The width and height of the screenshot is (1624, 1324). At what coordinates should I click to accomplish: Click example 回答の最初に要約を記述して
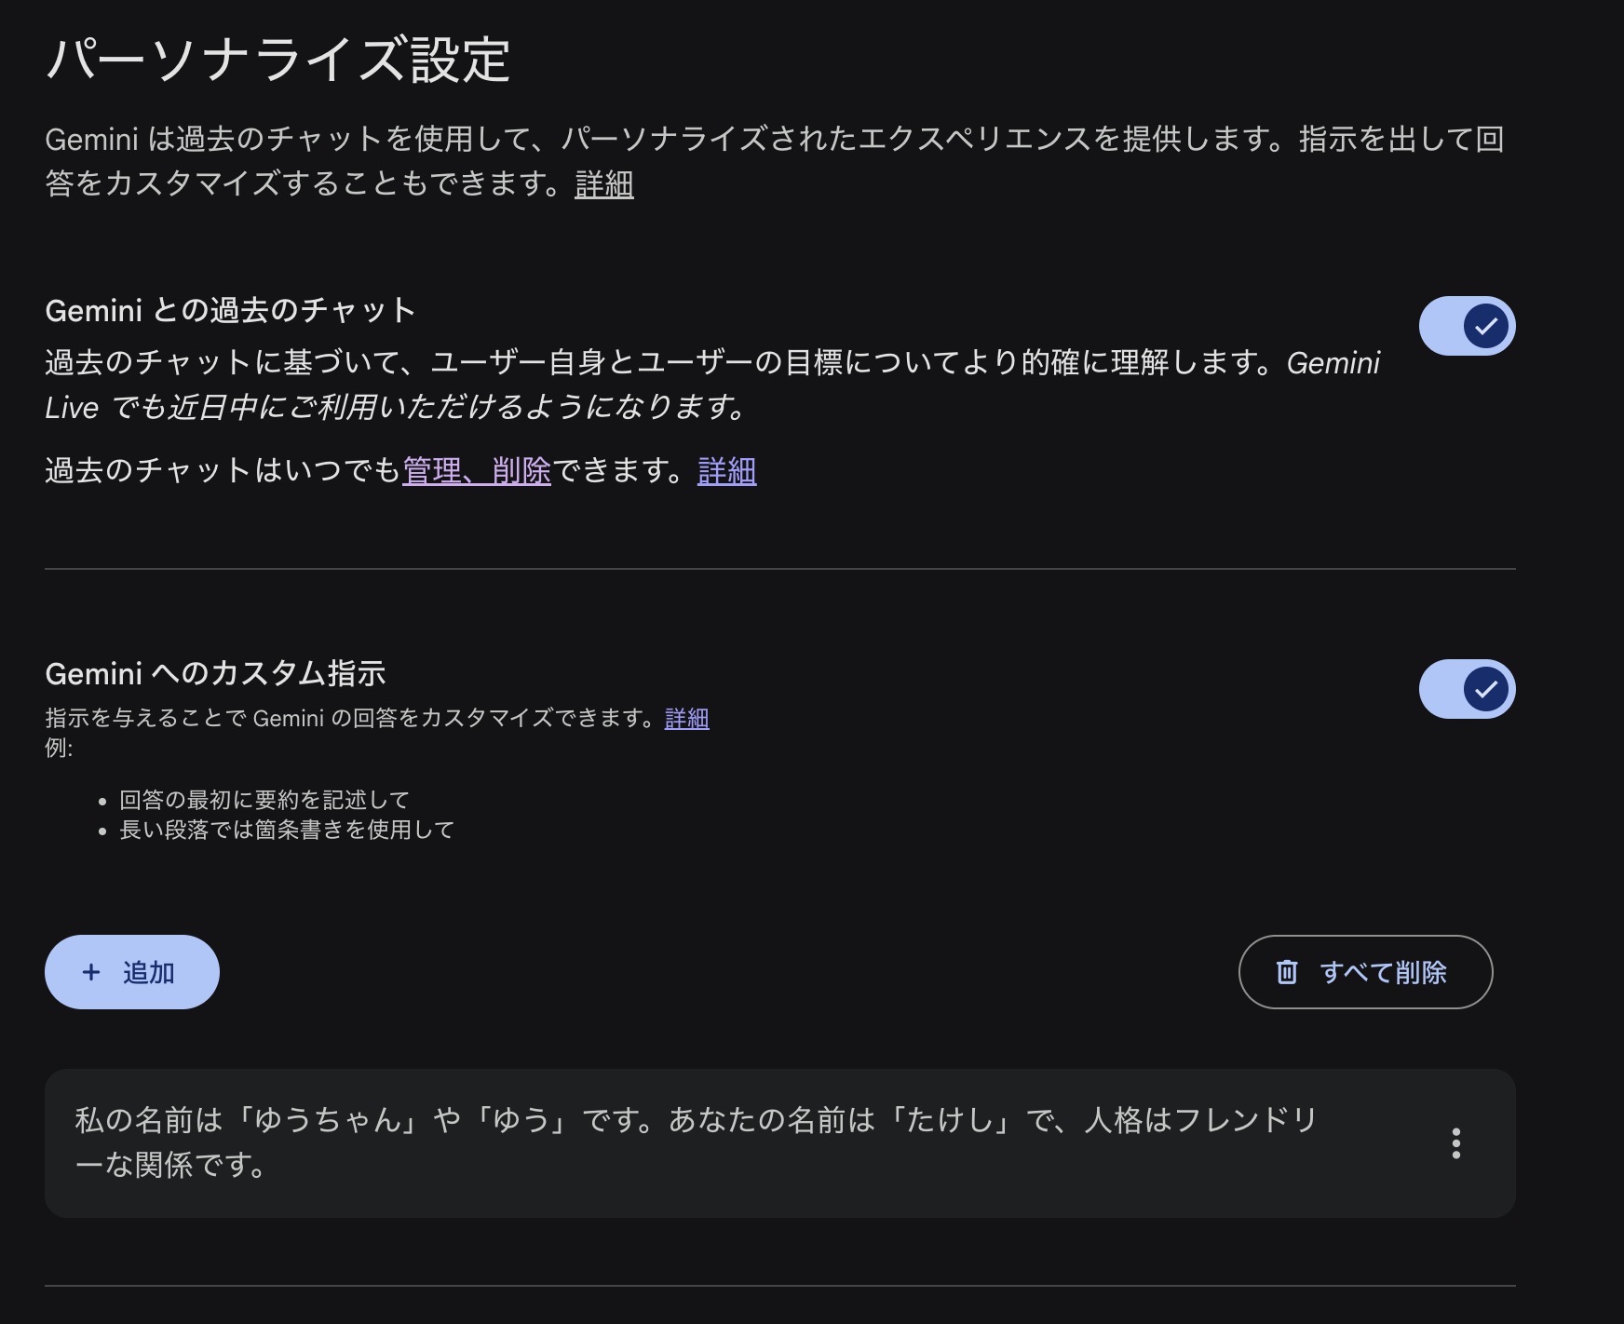(264, 800)
